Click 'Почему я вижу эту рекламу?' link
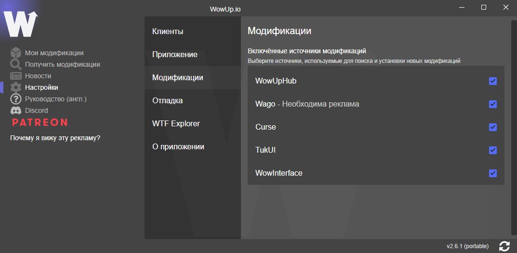Image resolution: width=517 pixels, height=253 pixels. click(55, 138)
